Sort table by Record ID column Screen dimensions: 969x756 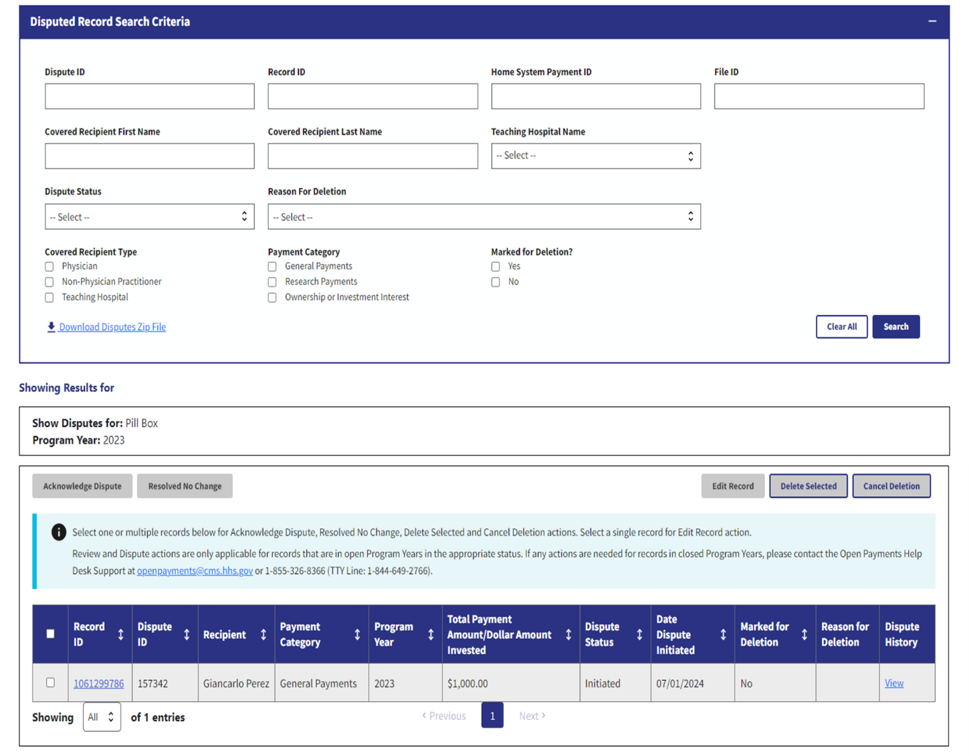pyautogui.click(x=120, y=634)
